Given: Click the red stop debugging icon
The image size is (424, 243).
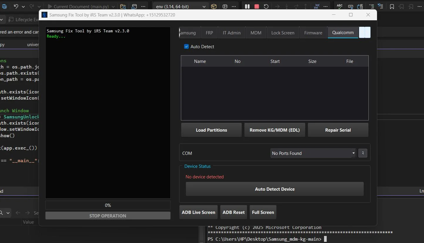Looking at the screenshot, I should pyautogui.click(x=257, y=6).
